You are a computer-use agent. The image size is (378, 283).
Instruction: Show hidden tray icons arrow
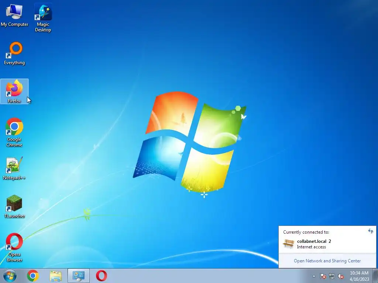(x=314, y=276)
